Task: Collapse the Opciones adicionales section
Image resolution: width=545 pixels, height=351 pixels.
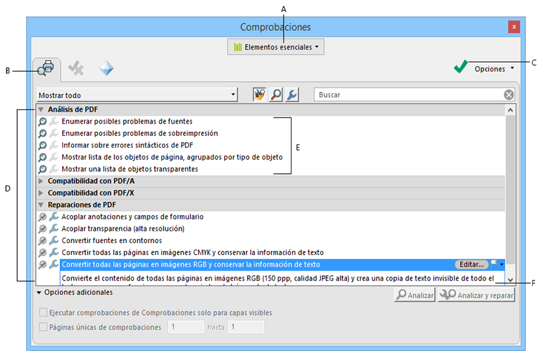Action: click(39, 293)
